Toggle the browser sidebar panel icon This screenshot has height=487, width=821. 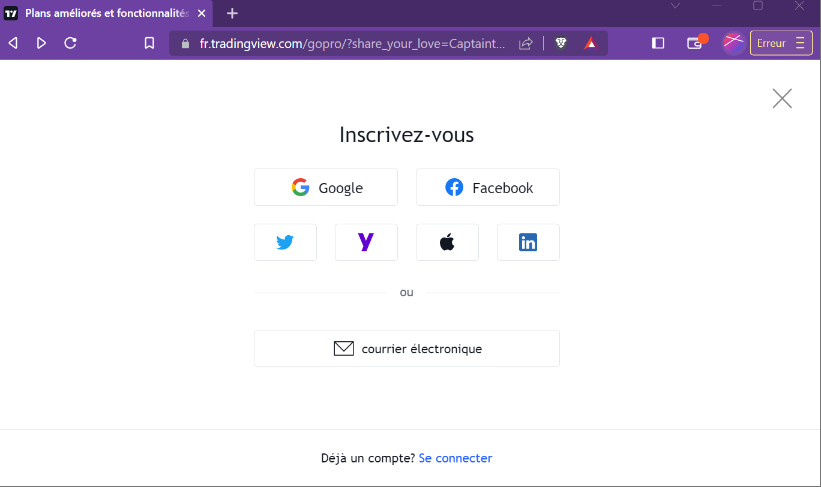pos(658,43)
